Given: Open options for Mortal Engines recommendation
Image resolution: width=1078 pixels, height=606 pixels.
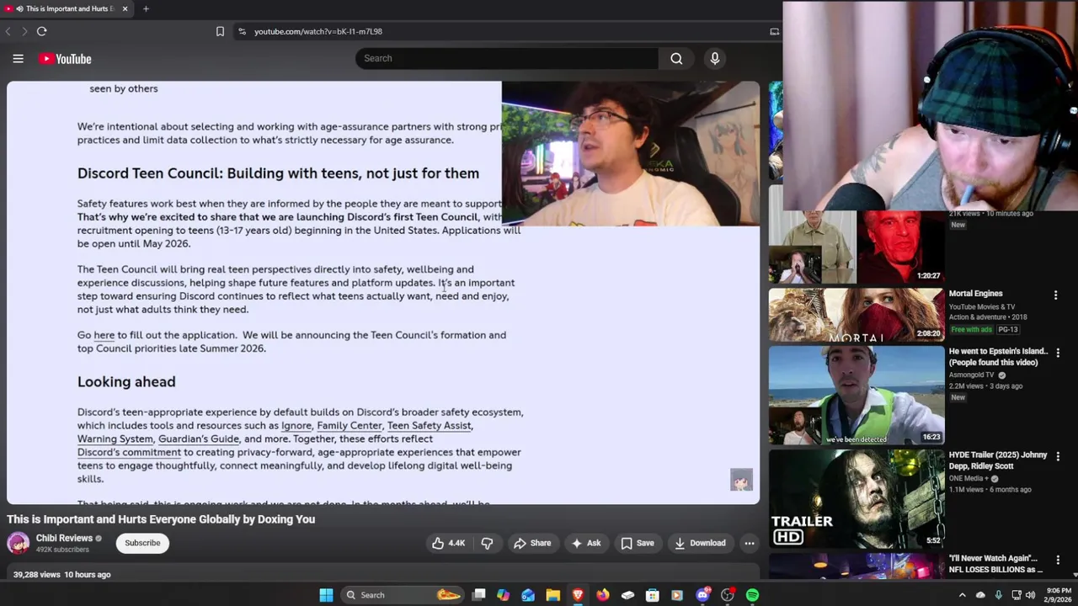Looking at the screenshot, I should click(x=1055, y=295).
